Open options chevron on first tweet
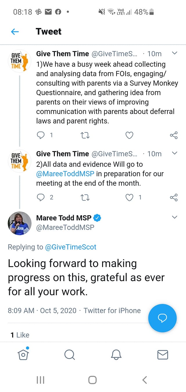The height and width of the screenshot is (392, 186). 174,53
